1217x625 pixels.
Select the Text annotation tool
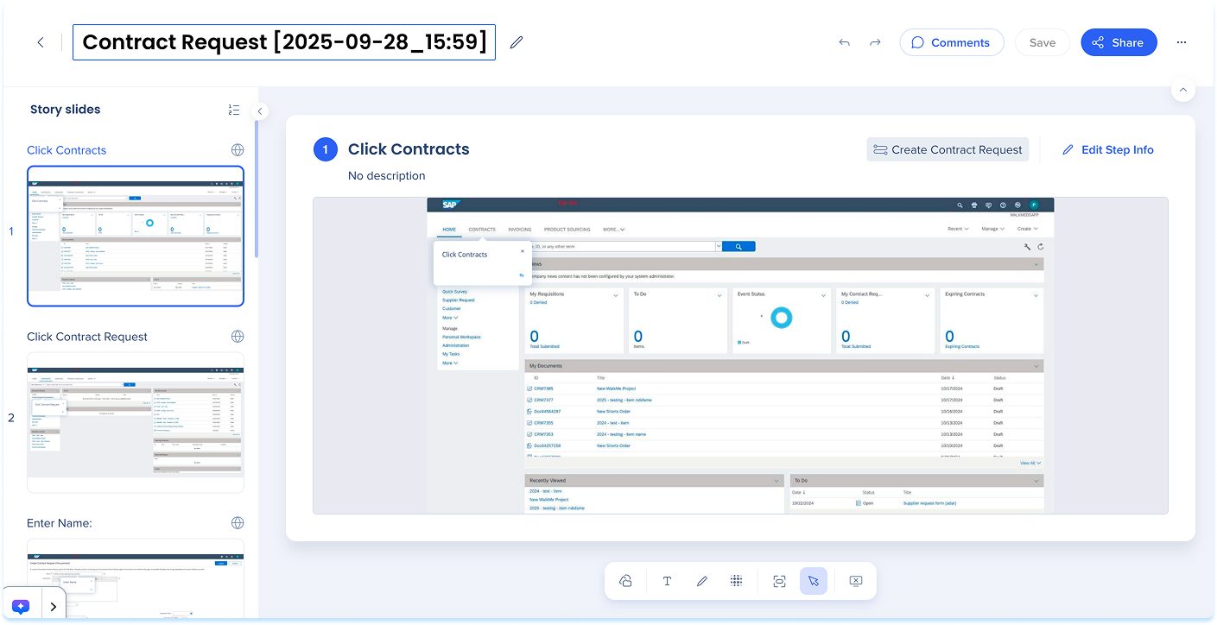click(x=667, y=581)
